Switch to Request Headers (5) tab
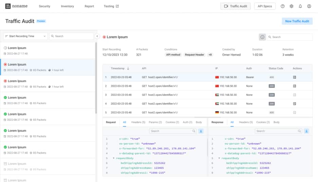Viewport: 318px width, 182px height. 138,122
